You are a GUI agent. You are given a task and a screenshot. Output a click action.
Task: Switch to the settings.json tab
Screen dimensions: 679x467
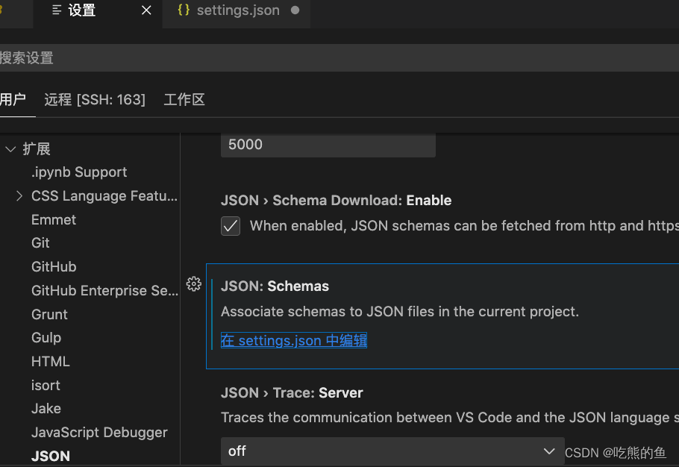coord(238,10)
